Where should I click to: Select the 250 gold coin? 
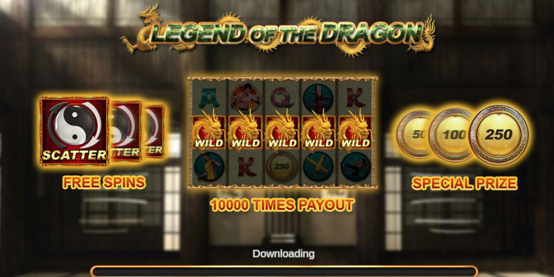499,134
